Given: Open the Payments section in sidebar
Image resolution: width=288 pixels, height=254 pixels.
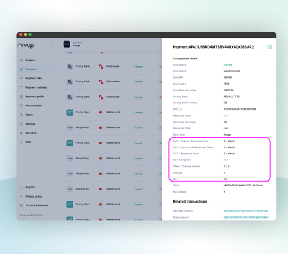Looking at the screenshot, I should click(37, 69).
